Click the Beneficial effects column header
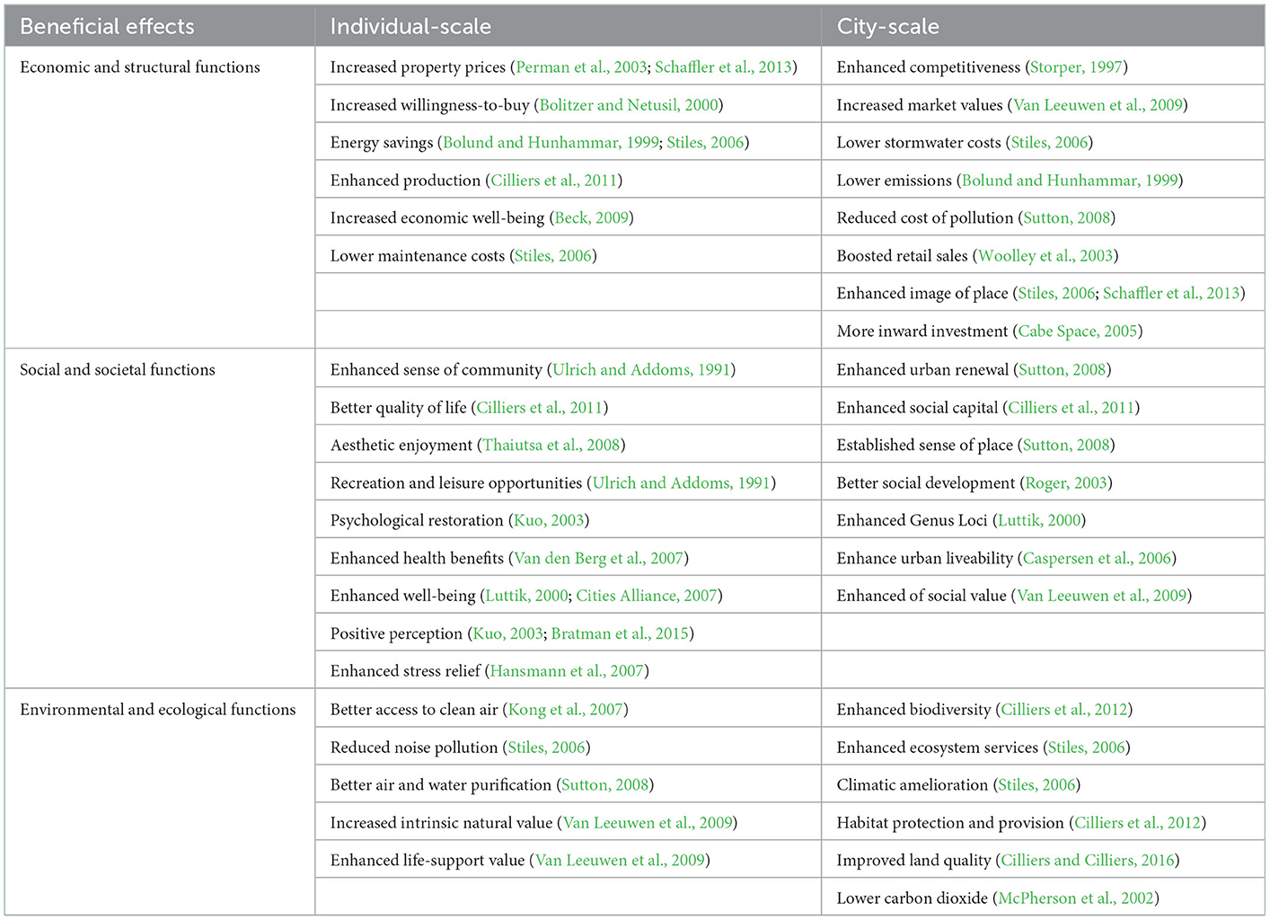The image size is (1270, 920). click(x=107, y=27)
